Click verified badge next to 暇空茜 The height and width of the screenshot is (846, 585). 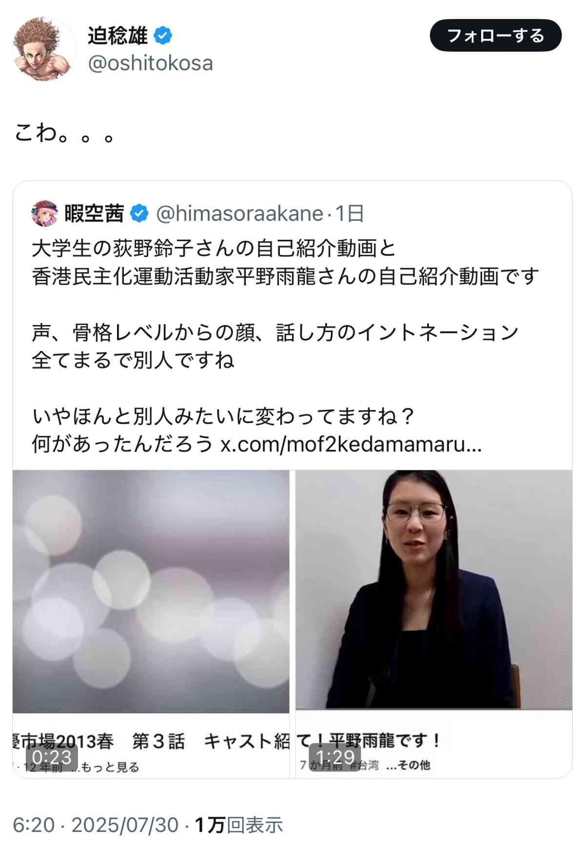tap(140, 213)
